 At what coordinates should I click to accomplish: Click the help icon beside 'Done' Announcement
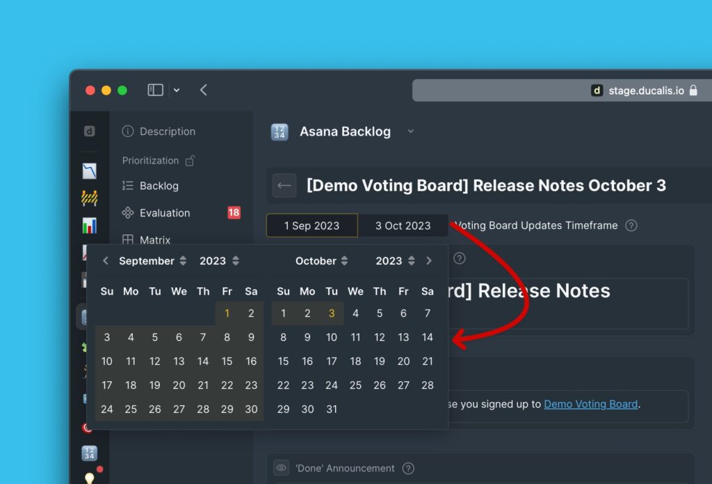point(408,468)
